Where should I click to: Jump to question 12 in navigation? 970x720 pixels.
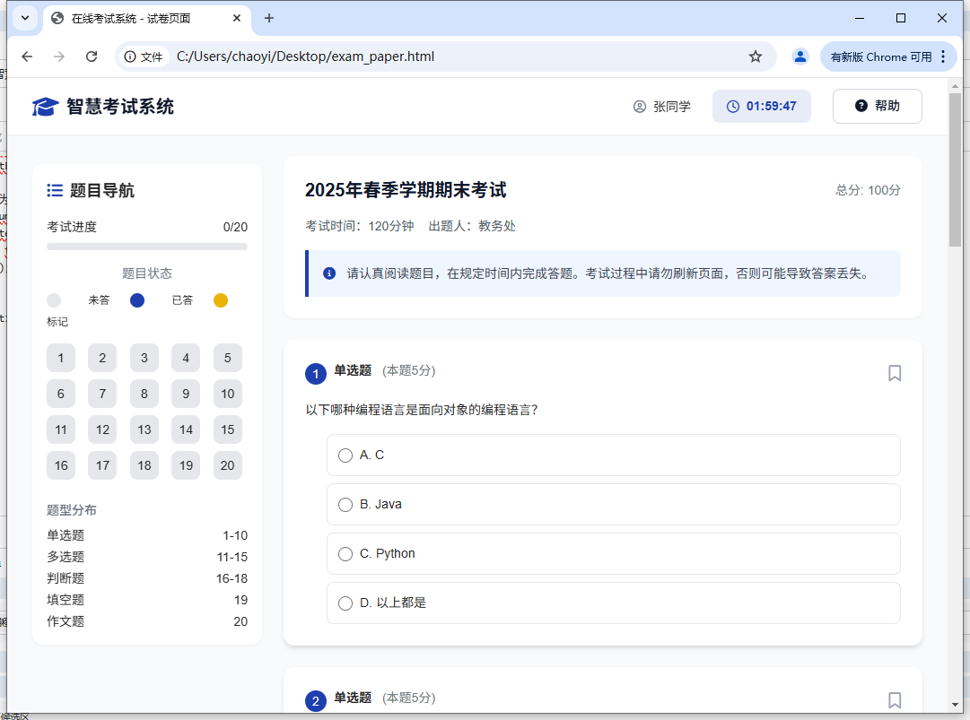tap(102, 429)
